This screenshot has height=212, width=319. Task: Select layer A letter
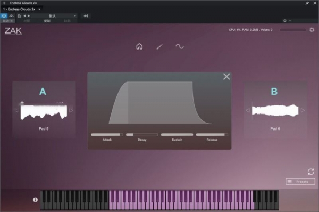point(43,92)
